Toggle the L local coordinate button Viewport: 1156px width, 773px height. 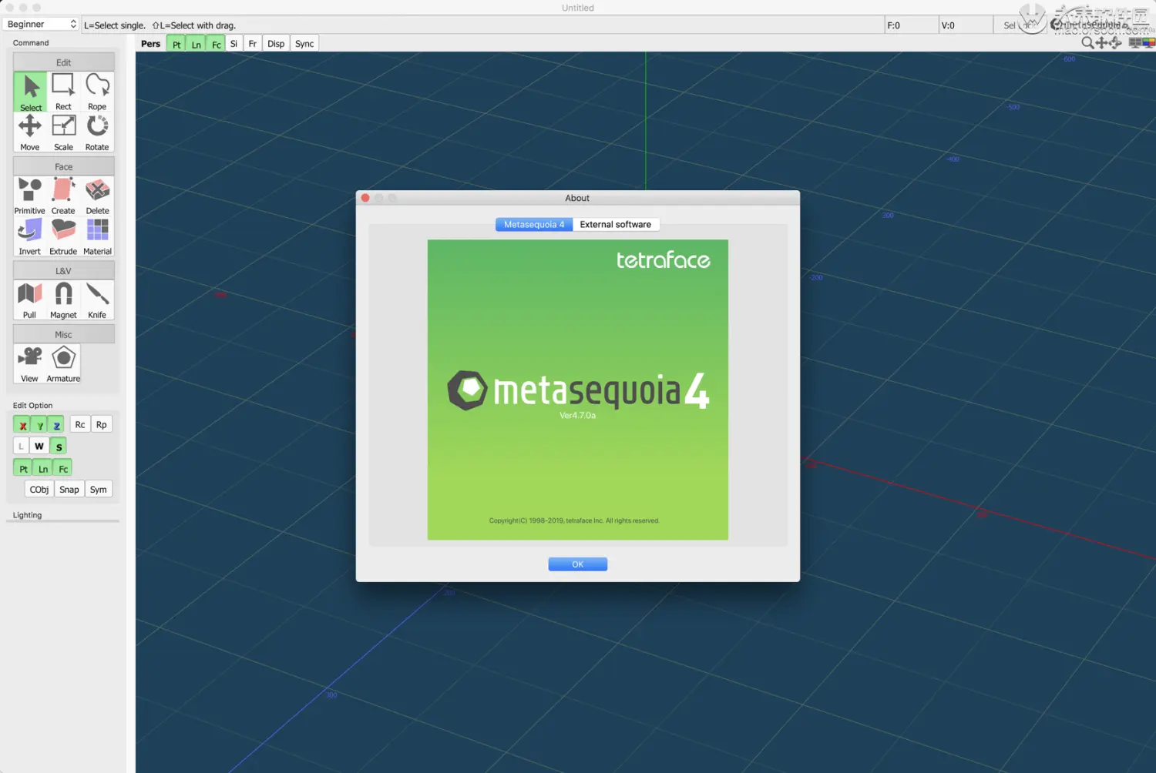point(21,447)
